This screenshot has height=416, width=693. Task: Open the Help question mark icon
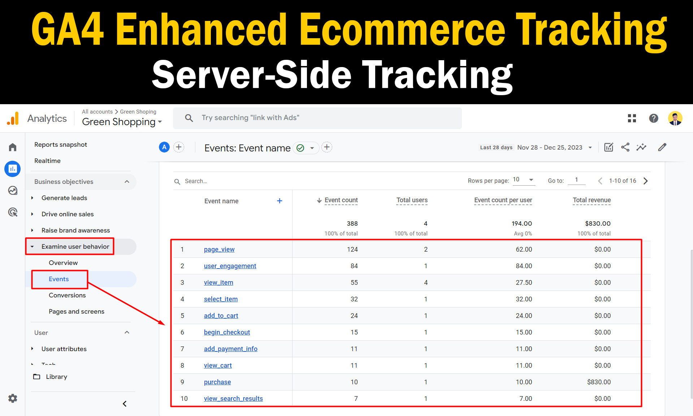[654, 118]
